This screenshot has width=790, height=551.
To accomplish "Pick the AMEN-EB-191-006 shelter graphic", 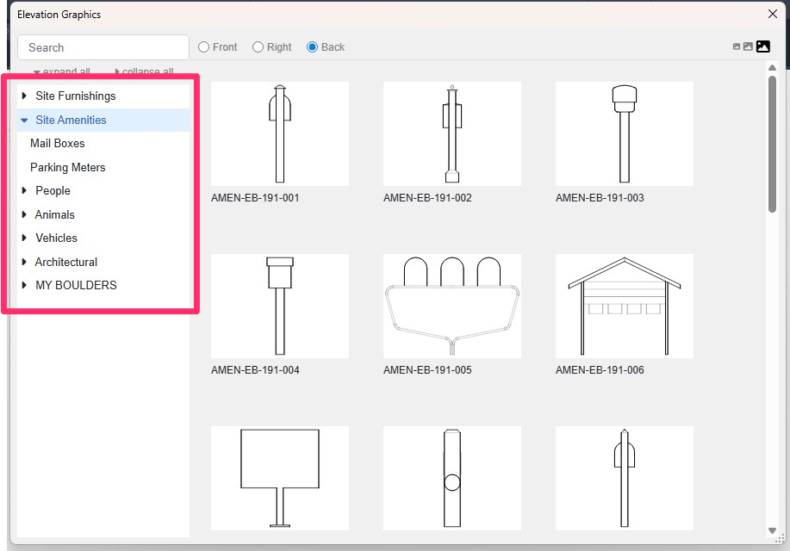I will coord(624,306).
